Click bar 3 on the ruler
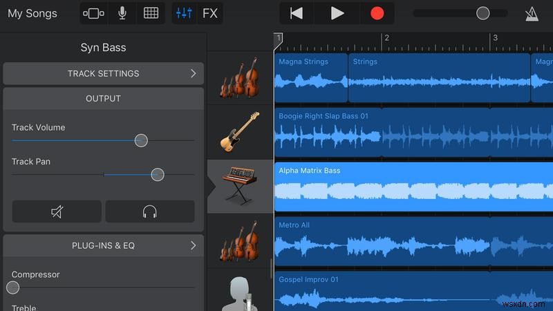Image resolution: width=553 pixels, height=311 pixels. click(x=495, y=38)
